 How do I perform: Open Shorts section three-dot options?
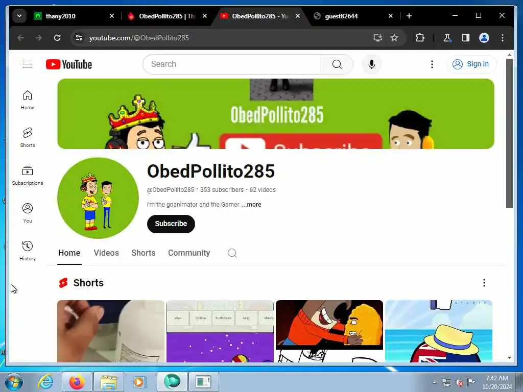484,283
